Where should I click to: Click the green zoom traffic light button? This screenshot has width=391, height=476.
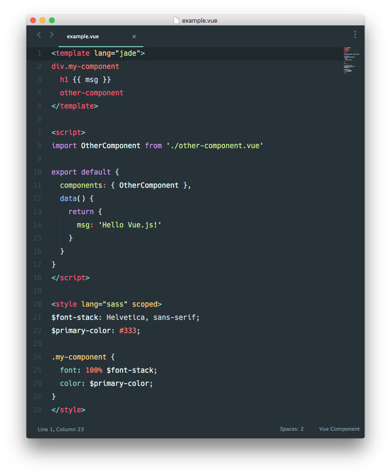coord(52,20)
